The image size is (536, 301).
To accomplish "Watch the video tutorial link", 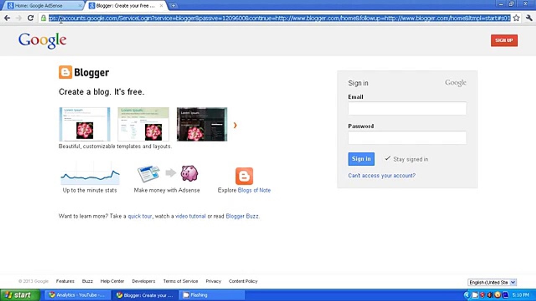I will coord(191,216).
